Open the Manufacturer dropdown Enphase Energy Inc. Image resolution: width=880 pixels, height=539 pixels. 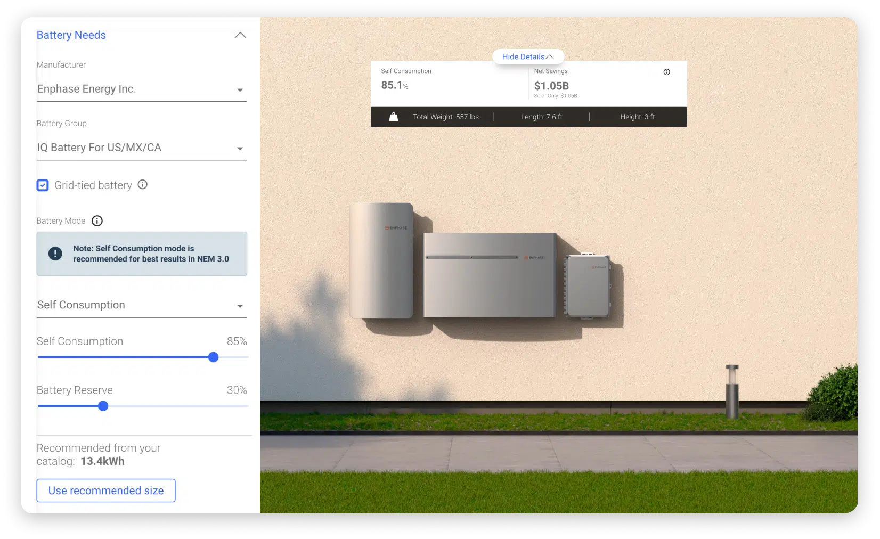[x=141, y=89]
